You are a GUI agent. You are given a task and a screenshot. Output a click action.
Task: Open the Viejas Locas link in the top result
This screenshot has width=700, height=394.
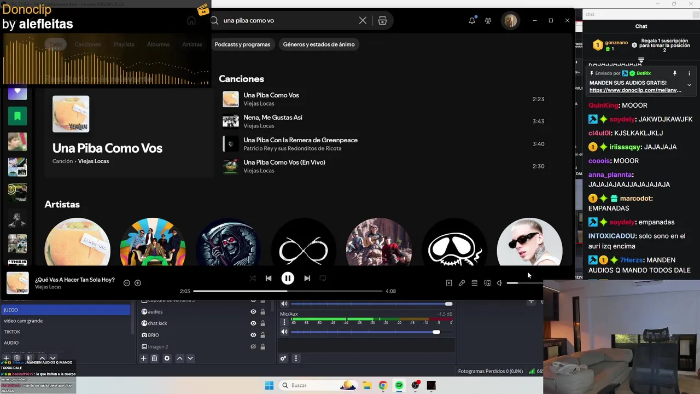[94, 161]
